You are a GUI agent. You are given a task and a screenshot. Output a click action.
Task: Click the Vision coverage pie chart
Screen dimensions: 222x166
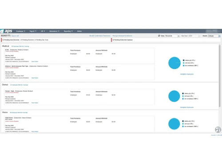coord(174,124)
